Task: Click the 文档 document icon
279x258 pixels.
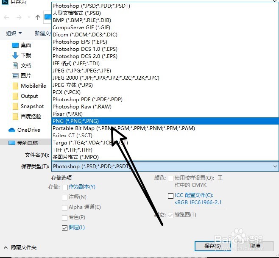Action: pos(15,66)
